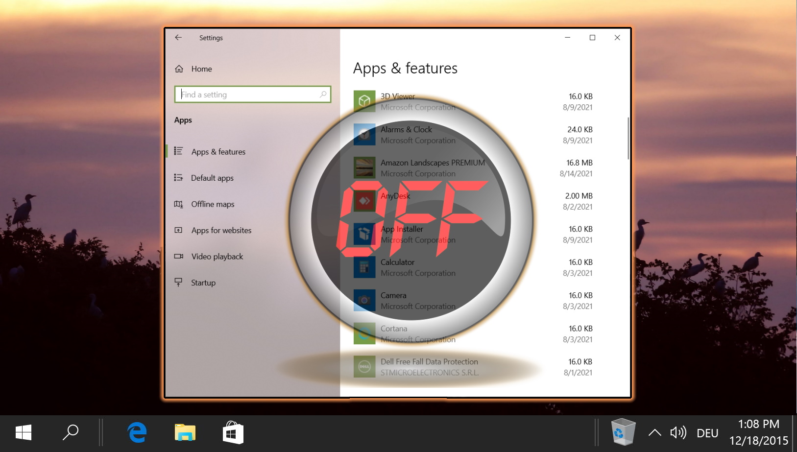Click the taskbar Search icon

pyautogui.click(x=71, y=432)
